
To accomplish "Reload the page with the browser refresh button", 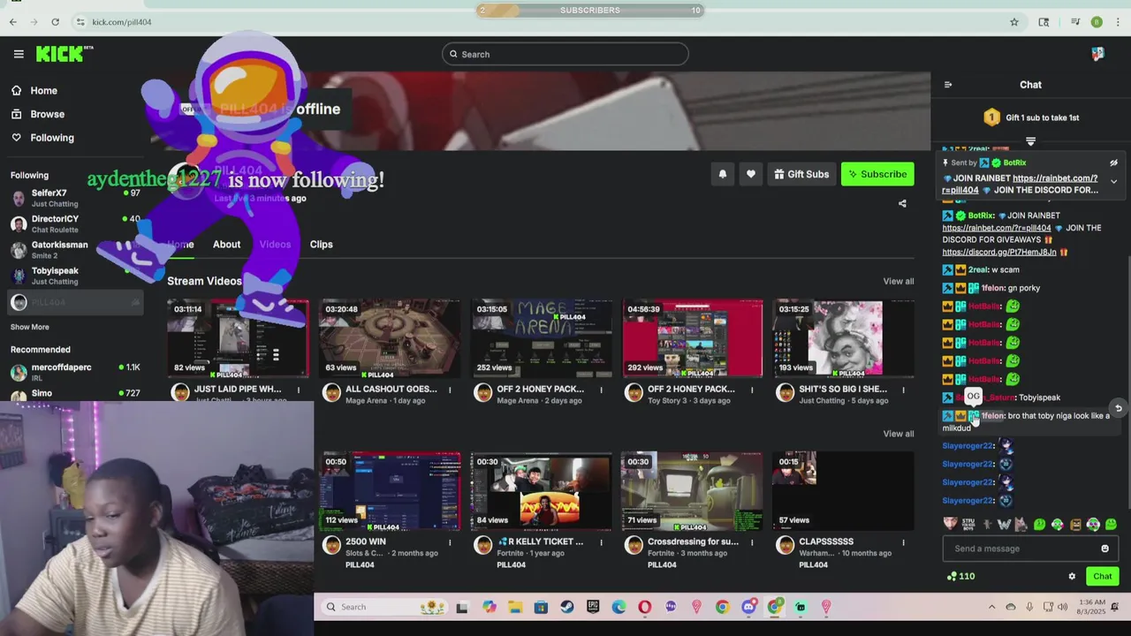I will click(x=55, y=22).
